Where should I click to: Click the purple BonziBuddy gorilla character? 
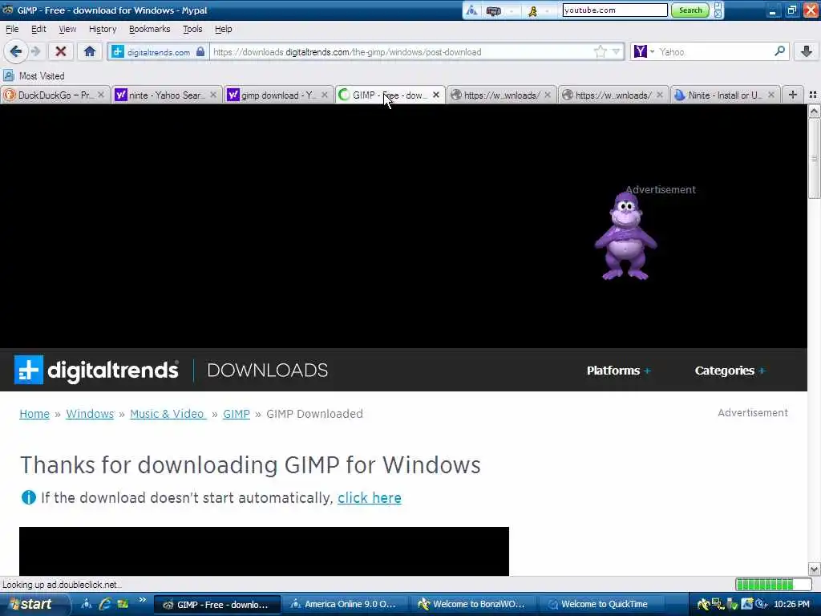click(625, 237)
